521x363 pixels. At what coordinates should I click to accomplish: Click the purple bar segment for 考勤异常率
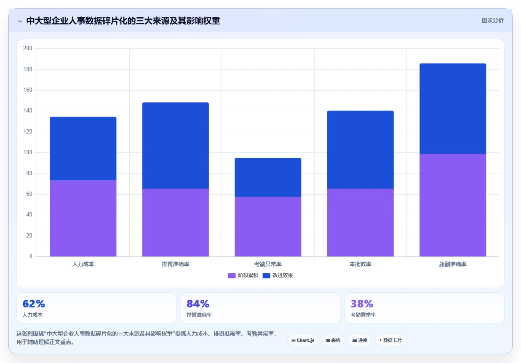pyautogui.click(x=268, y=227)
